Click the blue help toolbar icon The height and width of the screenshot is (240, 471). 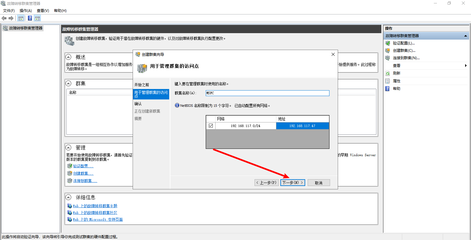click(x=30, y=18)
